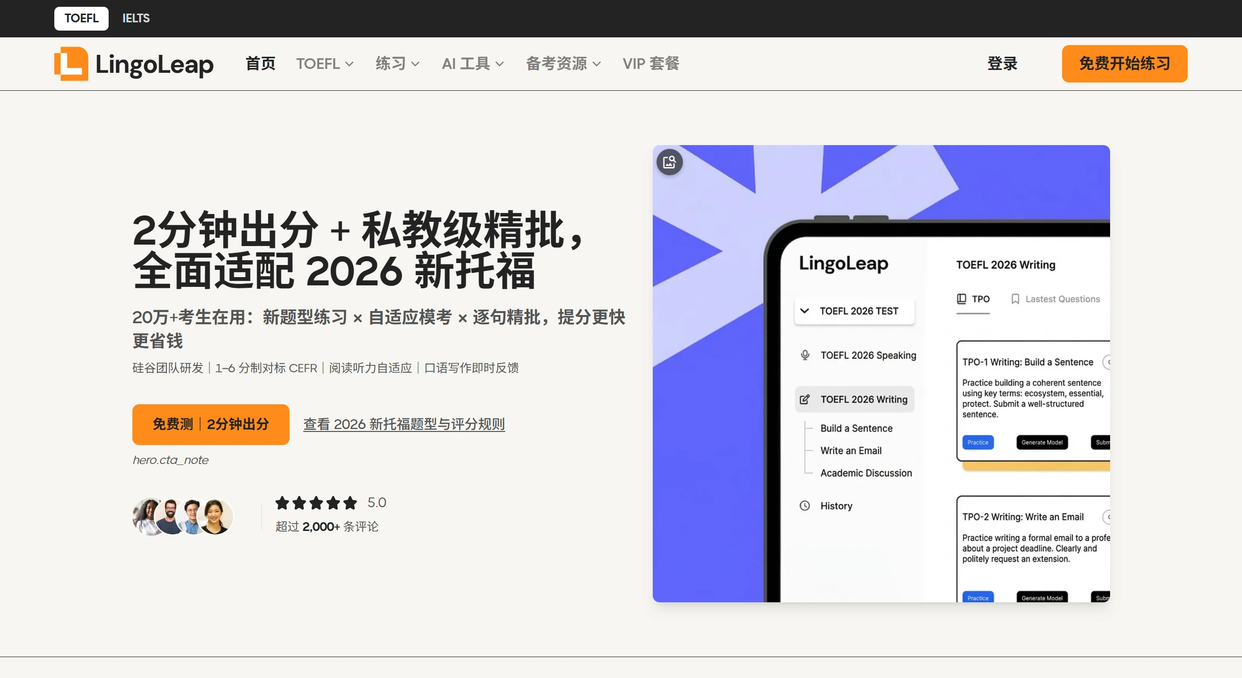Select 首页 in the navigation bar

(260, 64)
